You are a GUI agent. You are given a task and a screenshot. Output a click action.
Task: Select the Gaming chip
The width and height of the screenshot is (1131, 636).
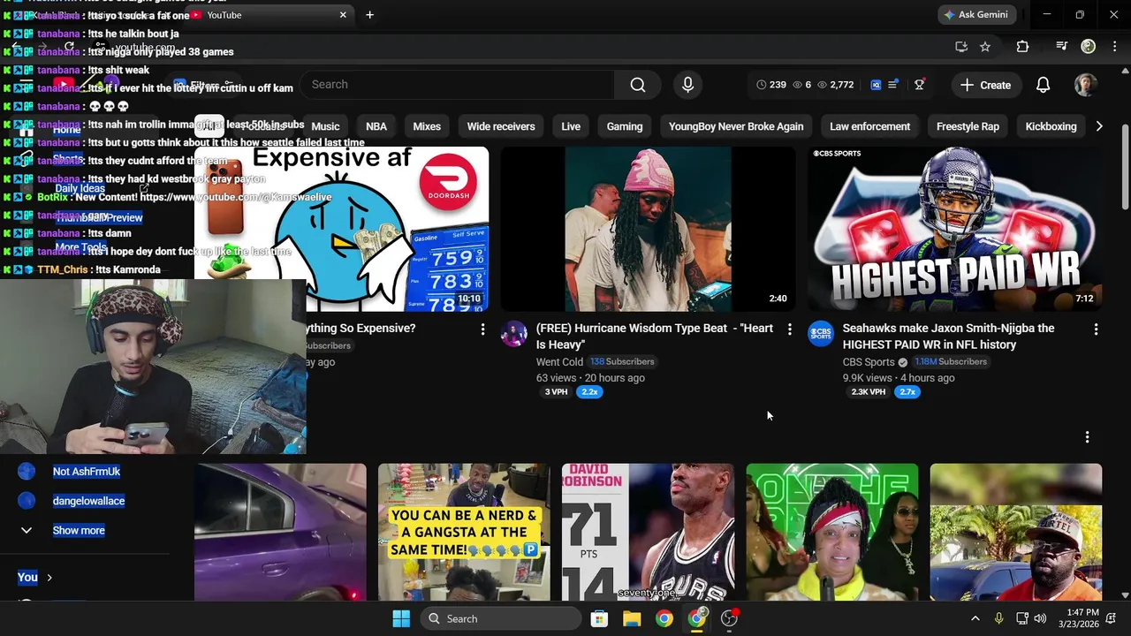(625, 126)
